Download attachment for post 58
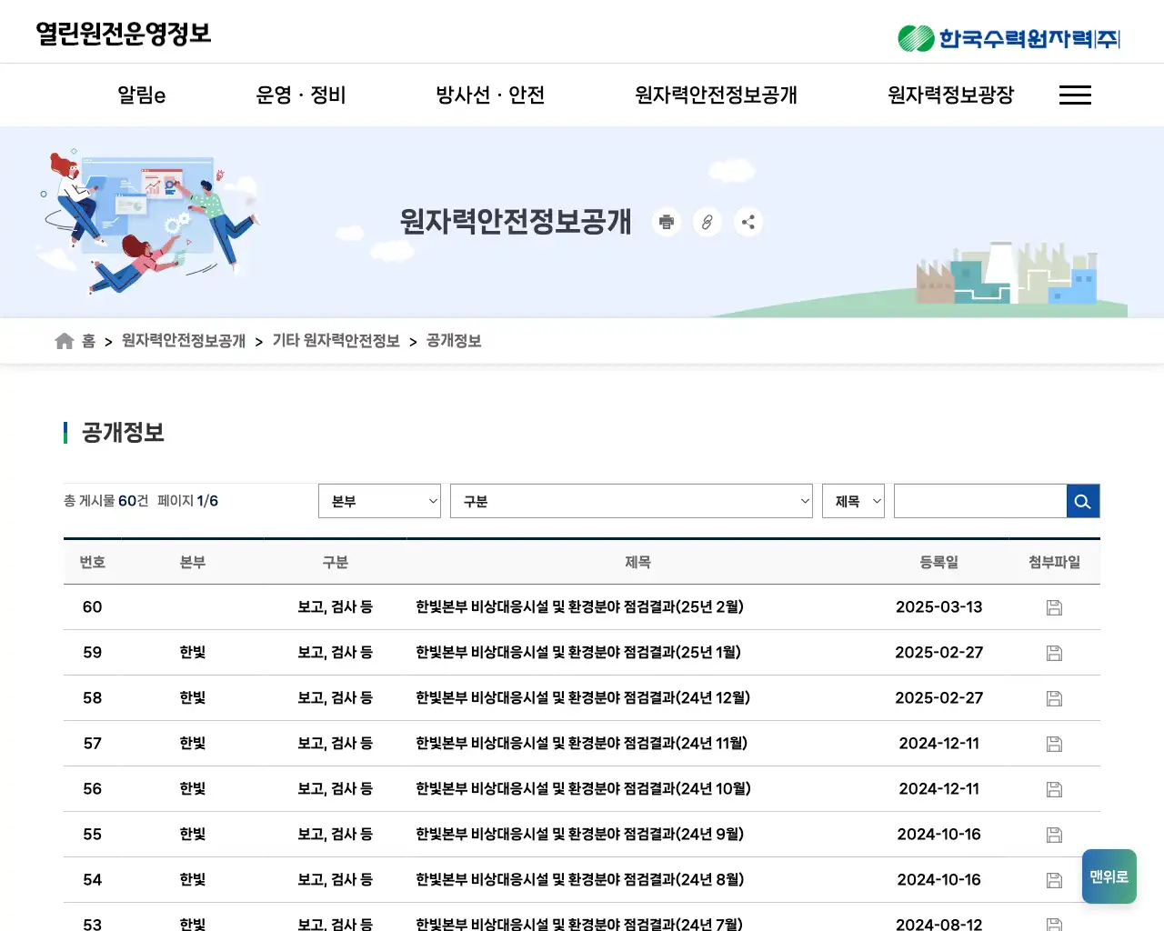The height and width of the screenshot is (931, 1164). tap(1054, 698)
